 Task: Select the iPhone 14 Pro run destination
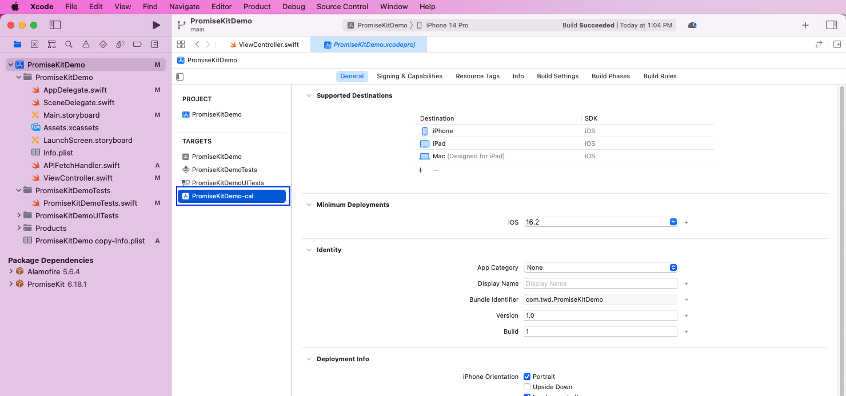pyautogui.click(x=442, y=25)
